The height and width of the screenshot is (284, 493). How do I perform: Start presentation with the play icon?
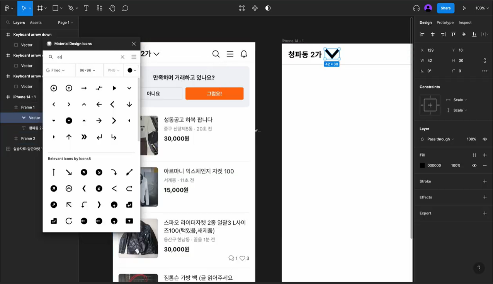click(464, 8)
